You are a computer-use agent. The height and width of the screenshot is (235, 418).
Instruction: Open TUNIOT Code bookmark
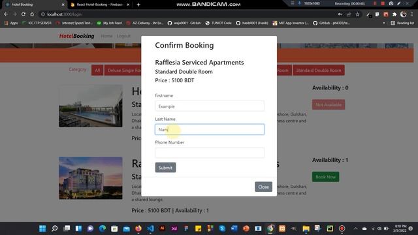pyautogui.click(x=218, y=23)
